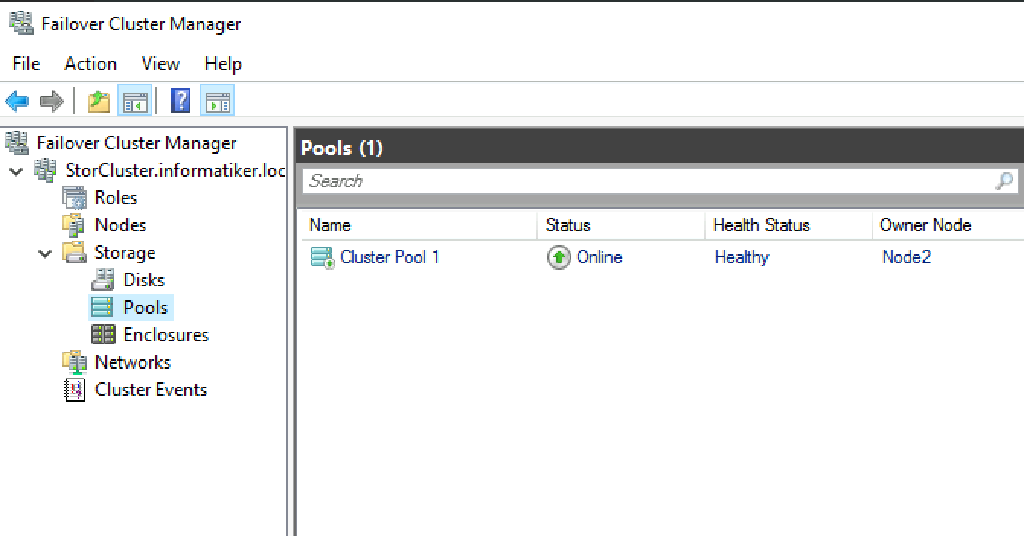This screenshot has width=1024, height=536.
Task: Click the Roles icon in tree
Action: point(75,198)
